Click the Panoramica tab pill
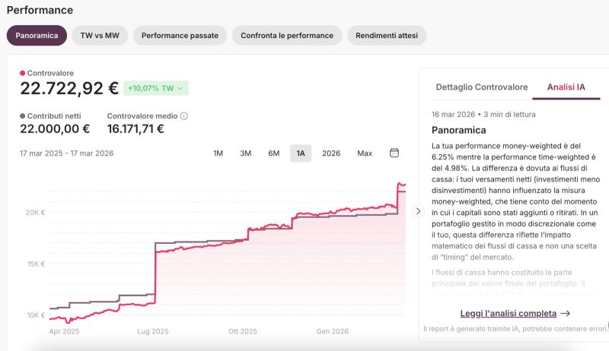 coord(37,36)
